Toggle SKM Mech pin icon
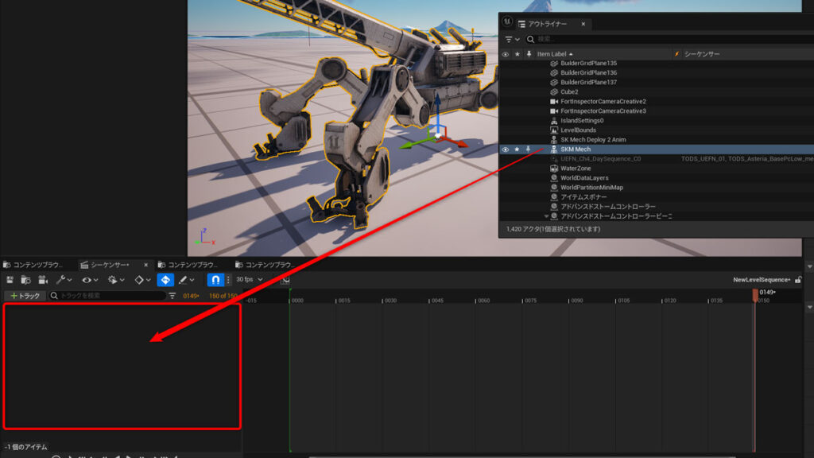 pos(529,149)
